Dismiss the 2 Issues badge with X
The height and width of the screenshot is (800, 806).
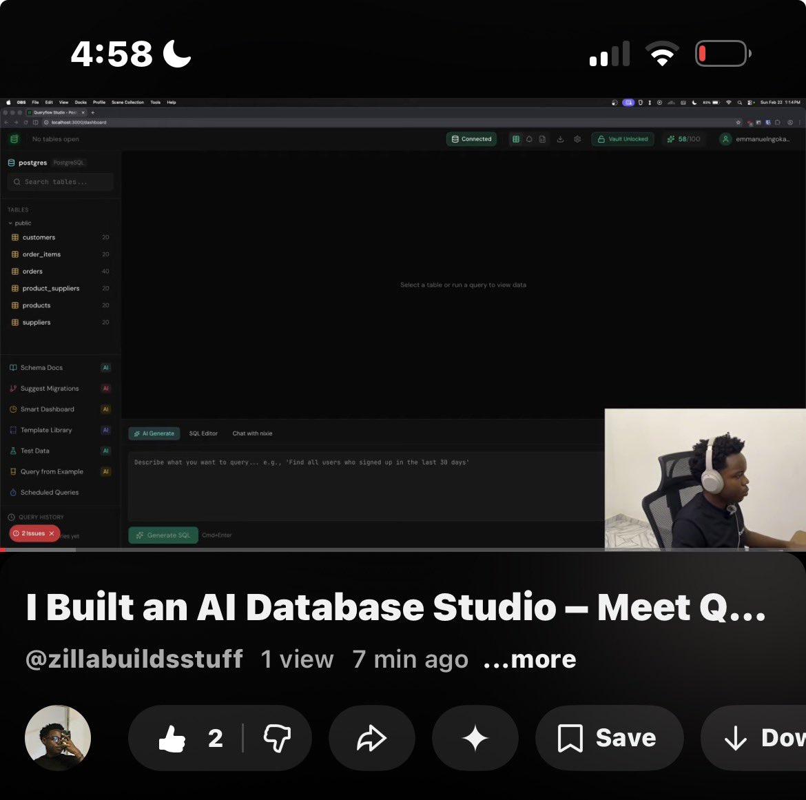coord(52,533)
